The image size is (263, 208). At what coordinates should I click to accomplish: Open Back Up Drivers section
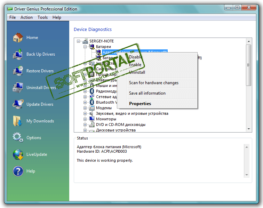pos(41,54)
